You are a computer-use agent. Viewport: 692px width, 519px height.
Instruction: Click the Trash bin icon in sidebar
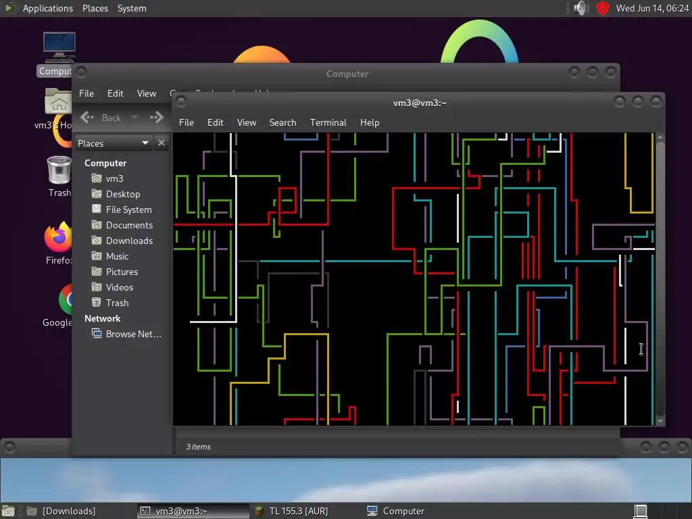coord(96,302)
